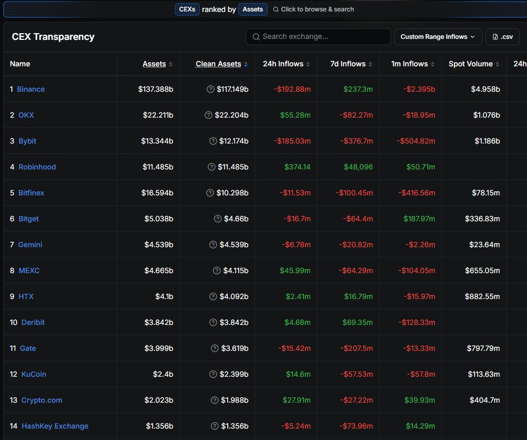Sort by the Assets column header
The height and width of the screenshot is (440, 527).
154,64
